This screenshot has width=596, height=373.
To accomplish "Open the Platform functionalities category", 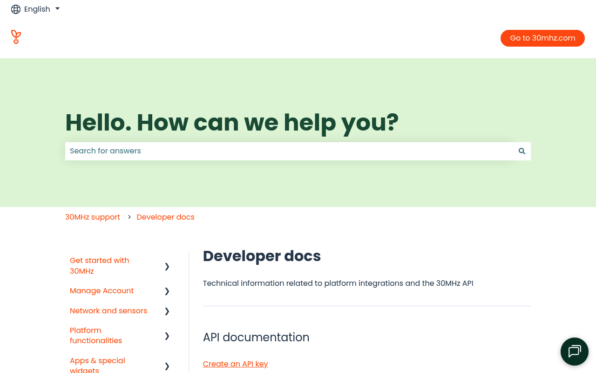I will point(96,336).
